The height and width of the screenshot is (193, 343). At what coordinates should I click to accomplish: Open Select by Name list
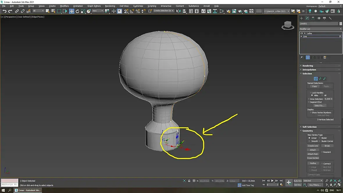pyautogui.click(x=53, y=11)
